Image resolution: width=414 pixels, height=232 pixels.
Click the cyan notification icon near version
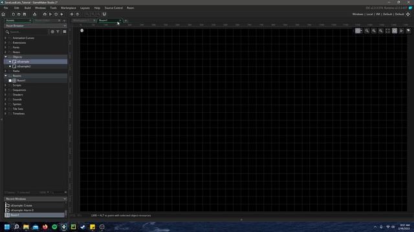pos(410,8)
